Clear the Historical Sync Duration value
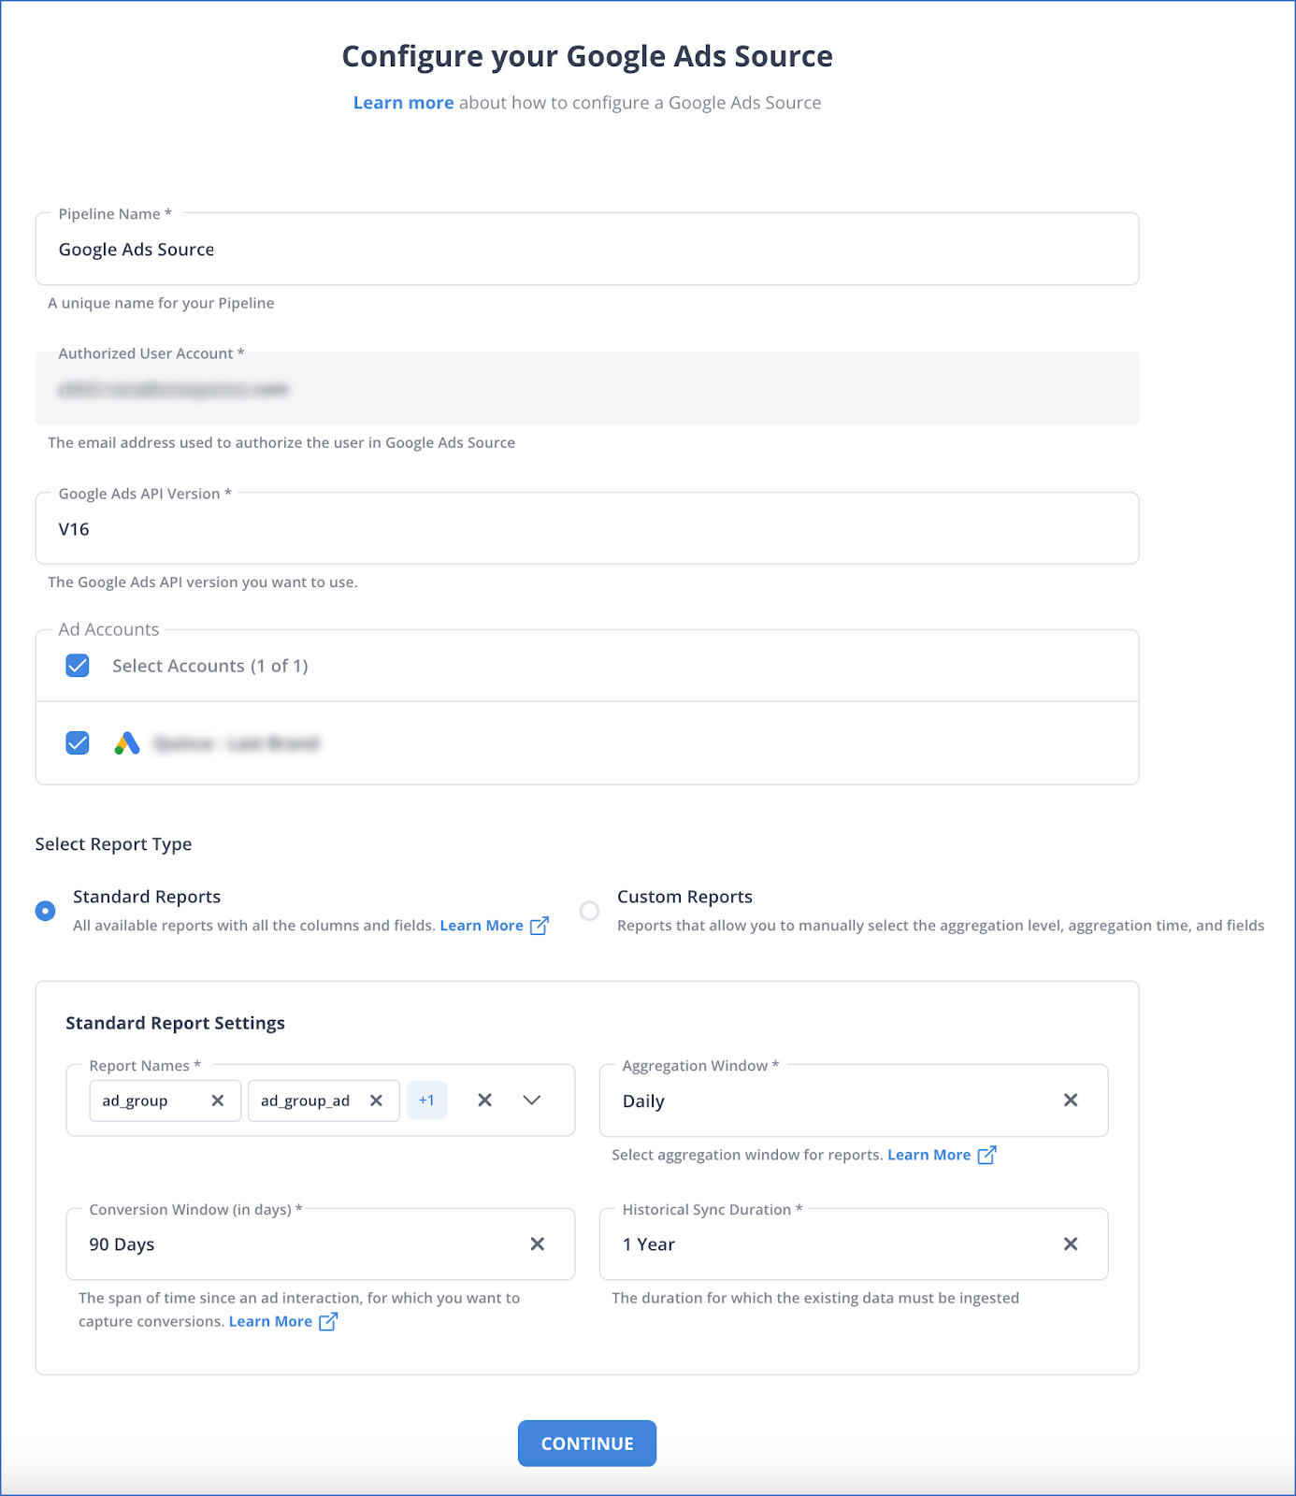Image resolution: width=1296 pixels, height=1496 pixels. tap(1071, 1244)
